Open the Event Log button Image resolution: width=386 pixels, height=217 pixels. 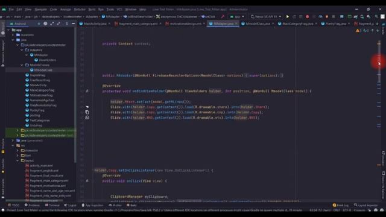pos(341,205)
